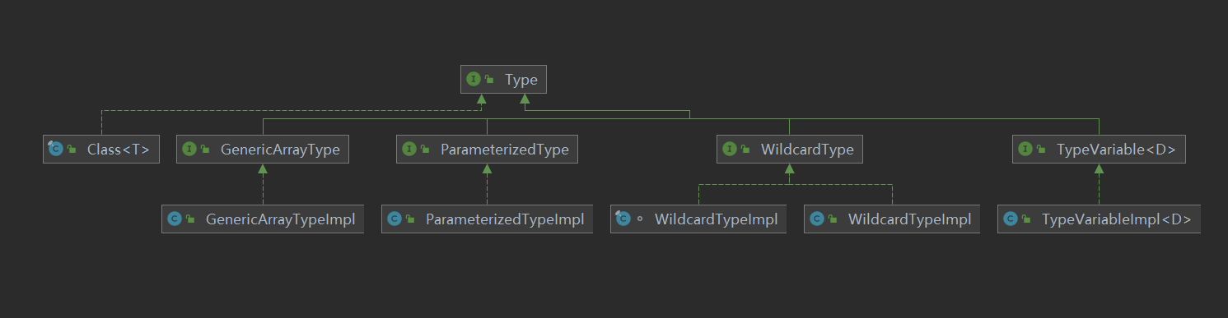Select the Class<T> label text
Viewport: 1228px width, 318px height.
(119, 150)
